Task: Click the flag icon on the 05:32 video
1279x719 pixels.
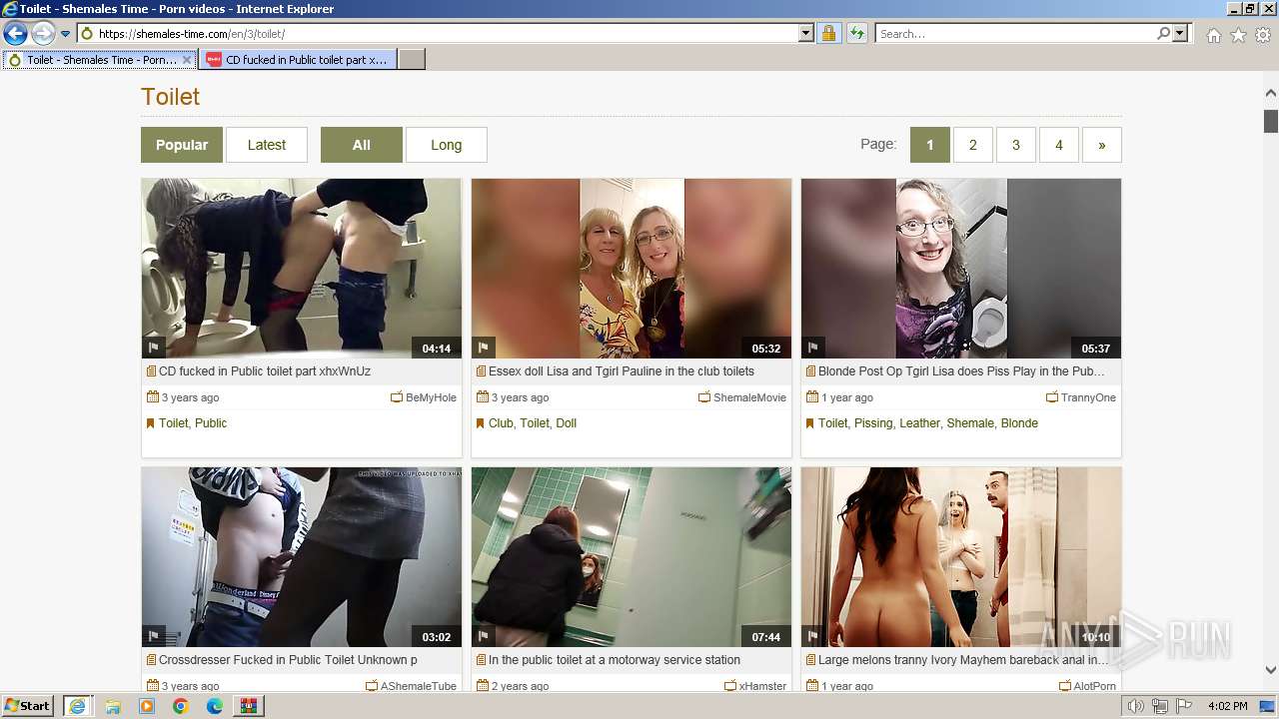Action: [483, 348]
